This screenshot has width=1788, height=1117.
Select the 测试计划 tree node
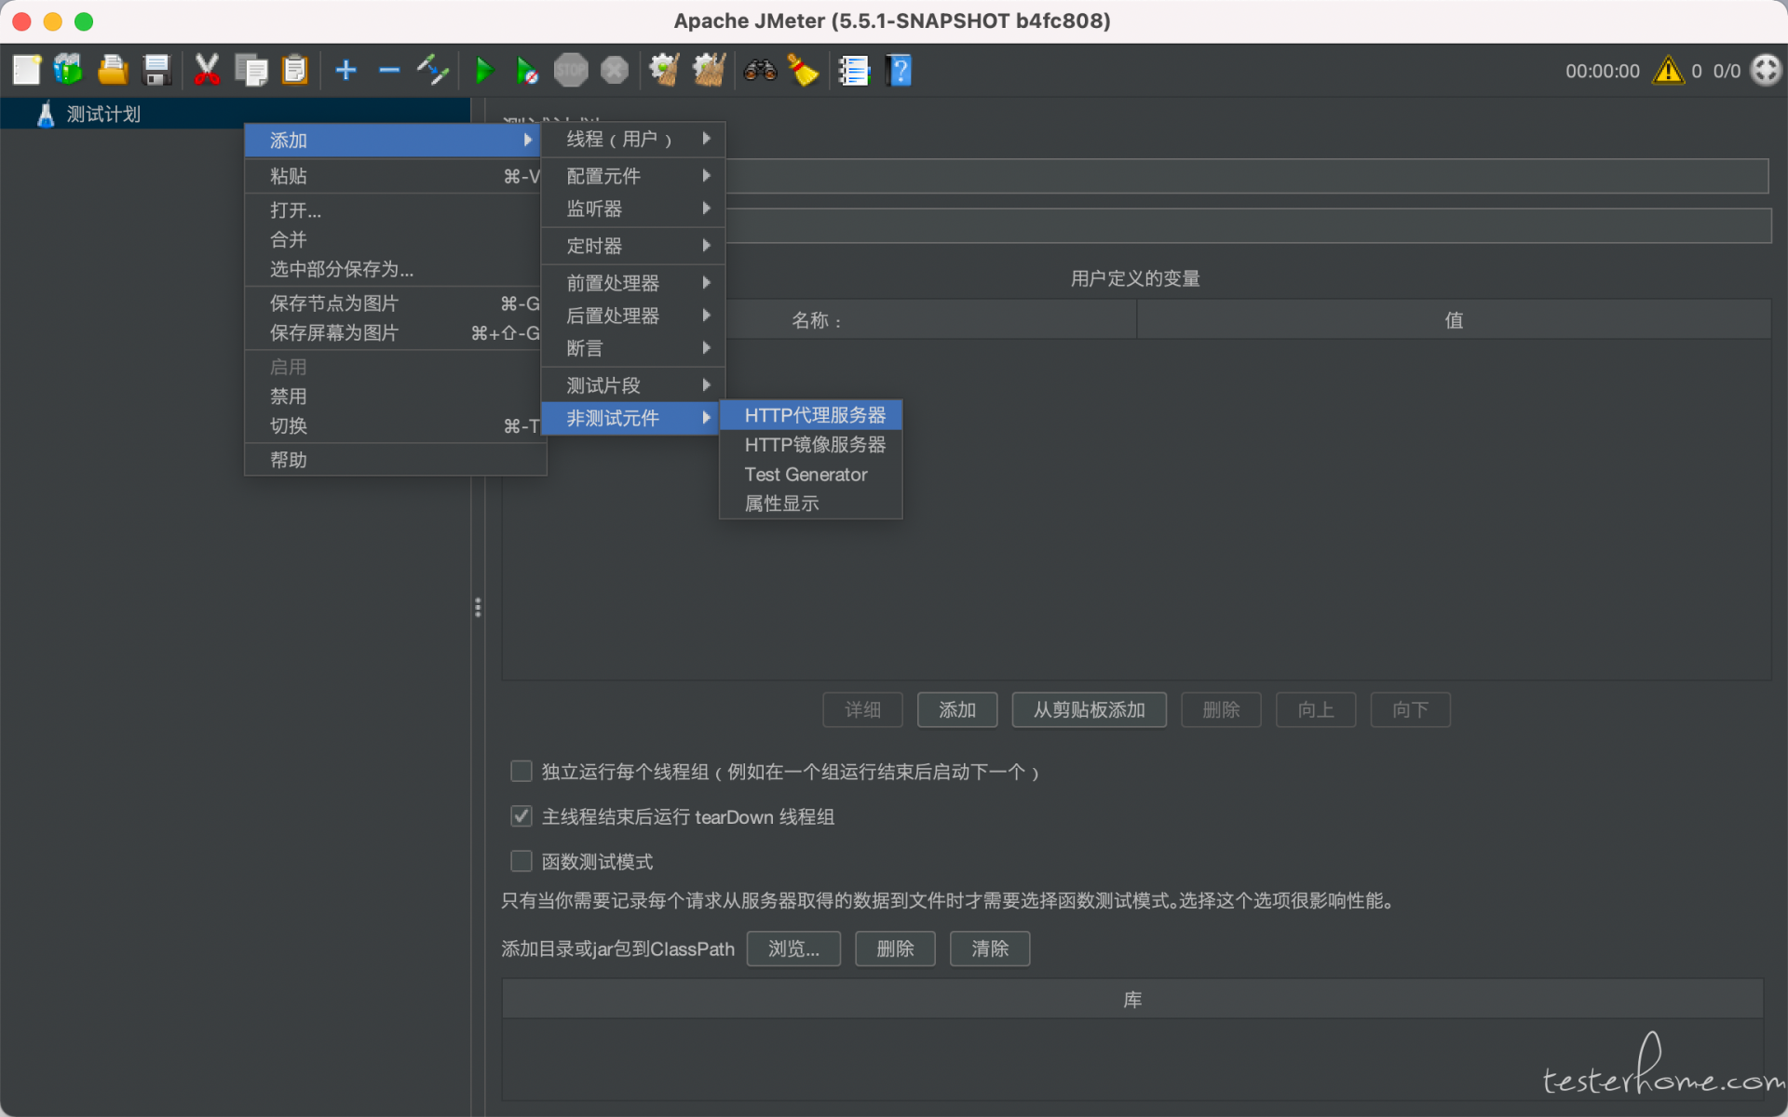pyautogui.click(x=103, y=114)
